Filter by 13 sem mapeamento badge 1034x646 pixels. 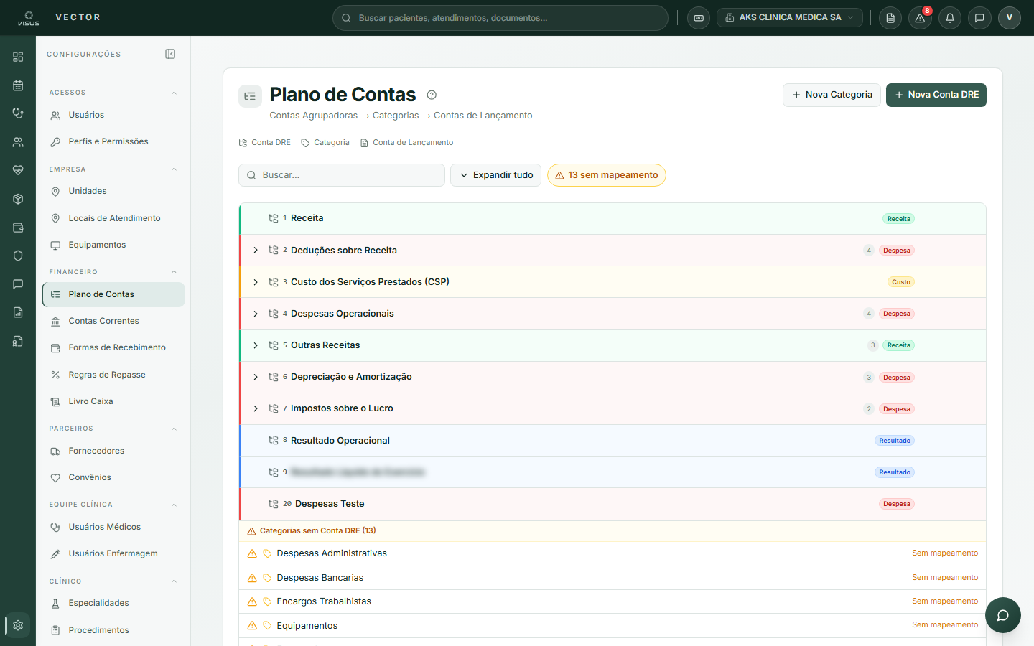[607, 175]
